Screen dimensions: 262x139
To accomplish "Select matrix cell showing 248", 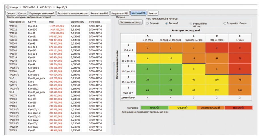I will pos(240,90).
